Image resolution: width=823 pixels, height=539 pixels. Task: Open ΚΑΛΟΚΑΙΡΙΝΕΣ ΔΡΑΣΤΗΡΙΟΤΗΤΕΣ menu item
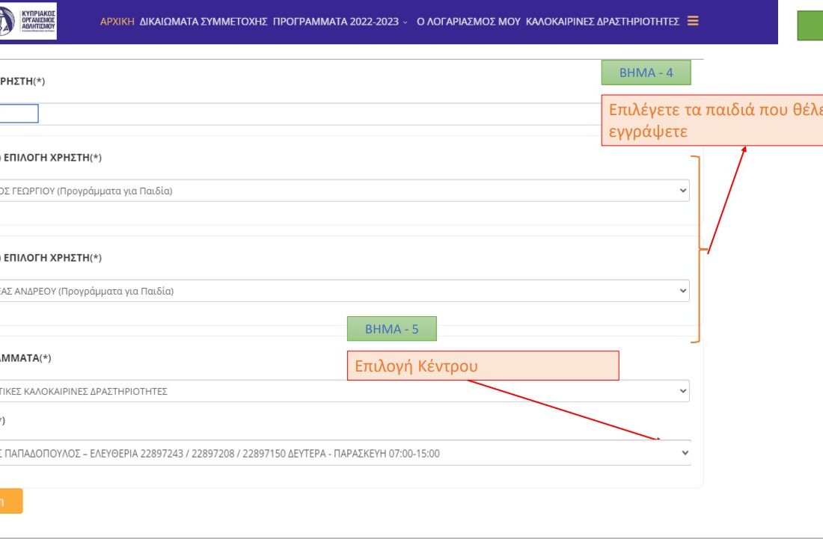coord(602,22)
